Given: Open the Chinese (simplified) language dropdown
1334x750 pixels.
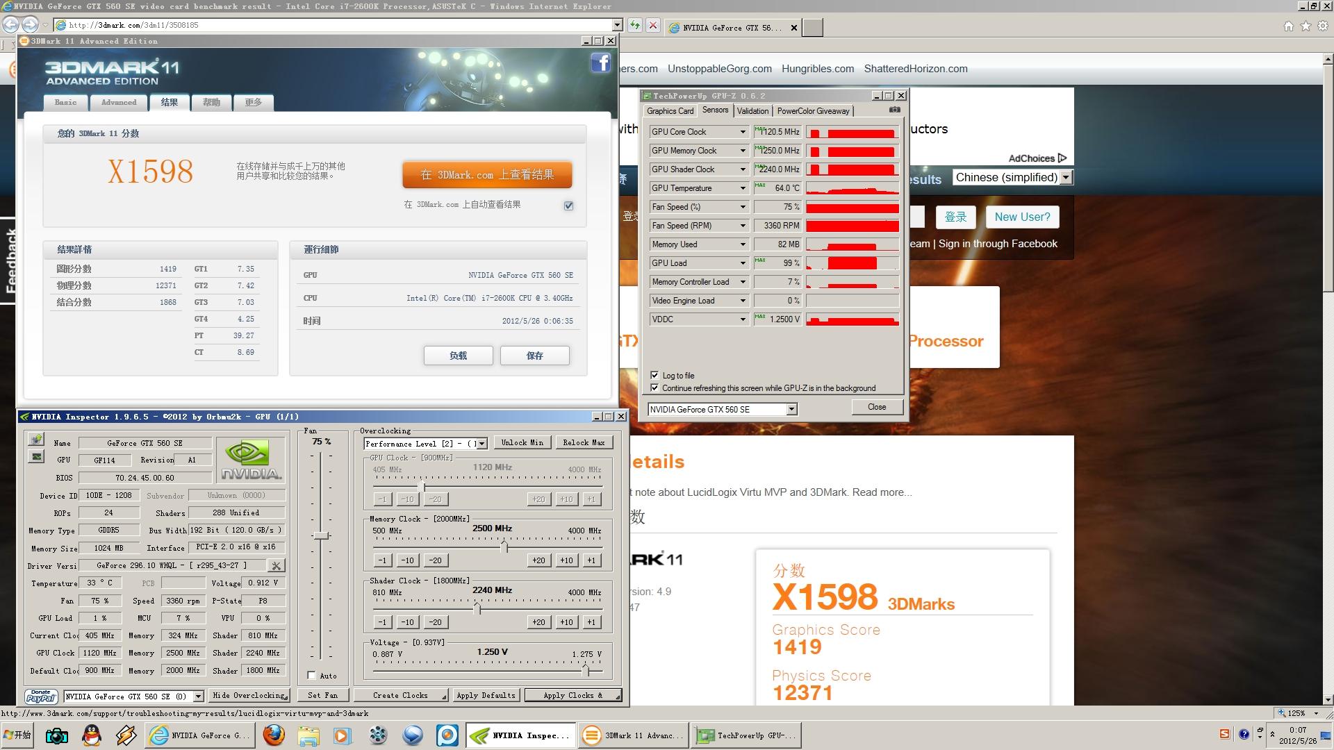Looking at the screenshot, I should click(x=1012, y=178).
